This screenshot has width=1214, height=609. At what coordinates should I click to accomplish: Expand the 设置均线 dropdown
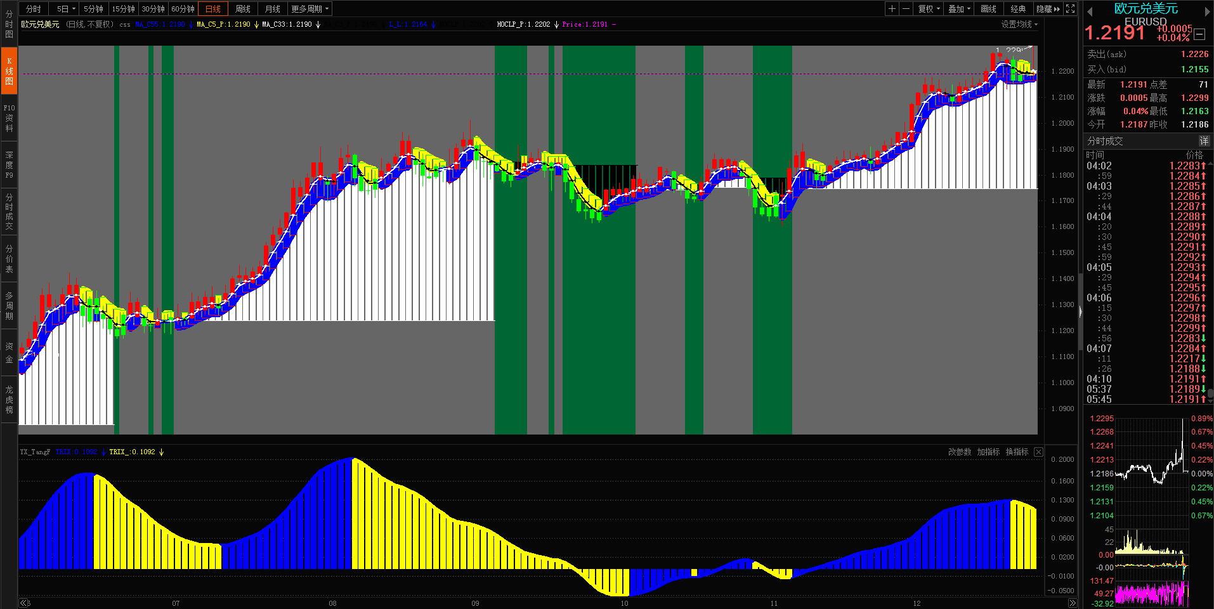[1019, 24]
